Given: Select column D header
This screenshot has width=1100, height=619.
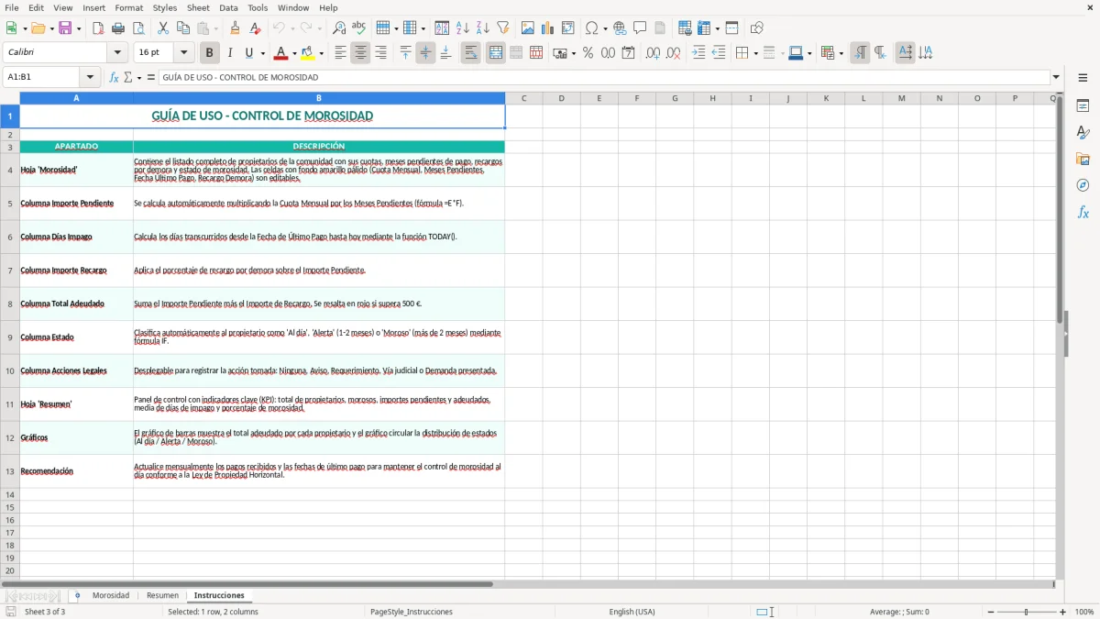Looking at the screenshot, I should click(x=561, y=98).
